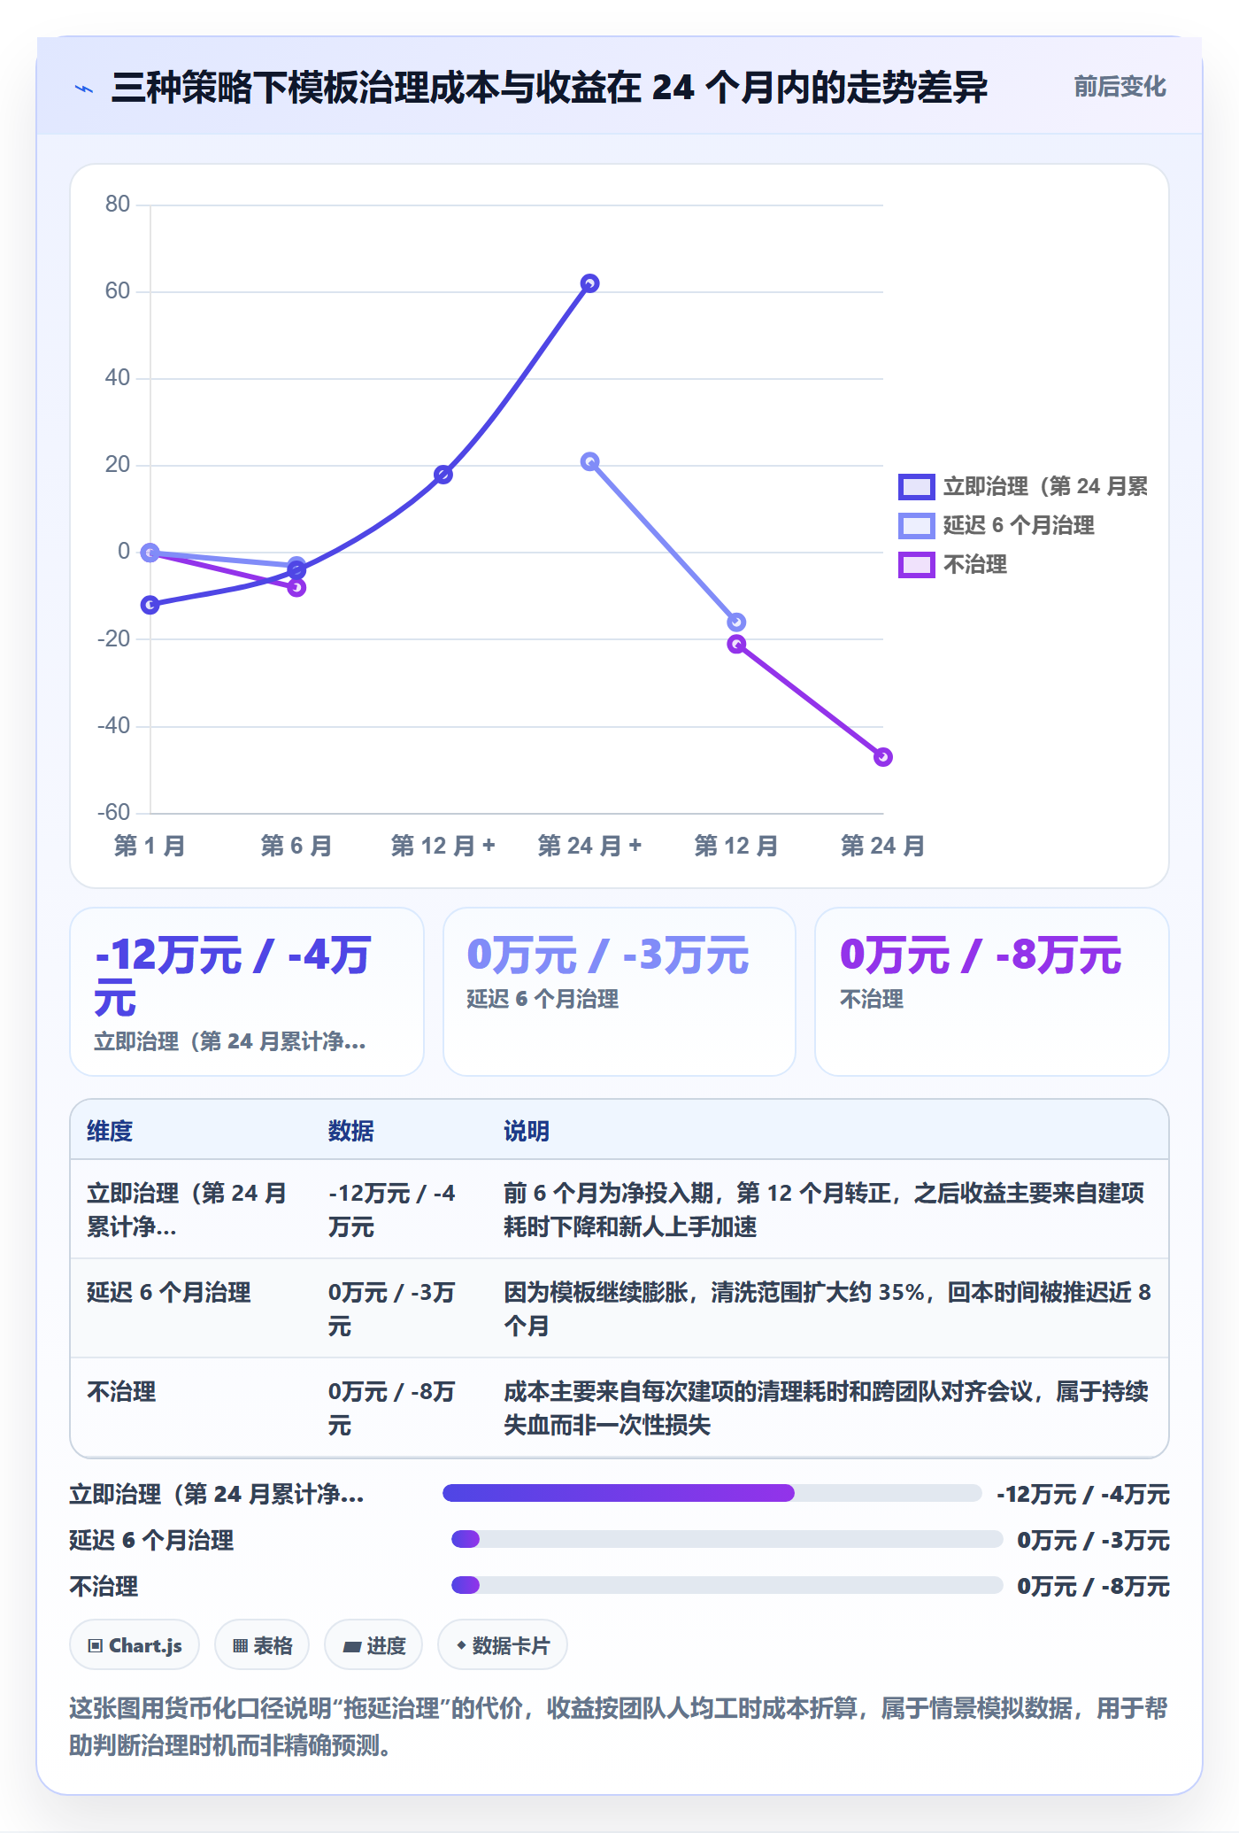Click the lightning bolt icon beside the title
The image size is (1239, 1833).
(84, 89)
